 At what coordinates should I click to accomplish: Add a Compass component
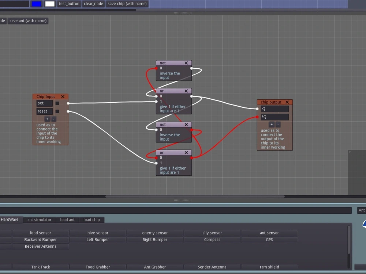(212, 240)
